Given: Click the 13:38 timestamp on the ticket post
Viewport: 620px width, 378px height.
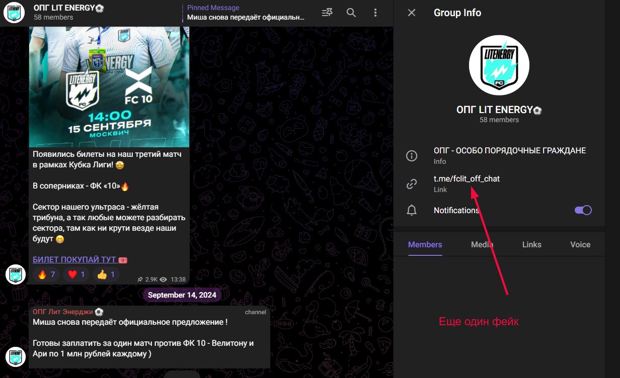Looking at the screenshot, I should 178,279.
